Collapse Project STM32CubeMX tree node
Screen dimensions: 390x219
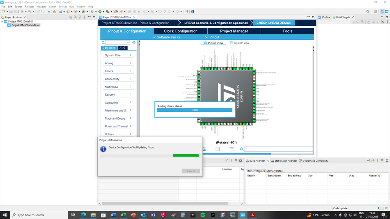[2, 21]
